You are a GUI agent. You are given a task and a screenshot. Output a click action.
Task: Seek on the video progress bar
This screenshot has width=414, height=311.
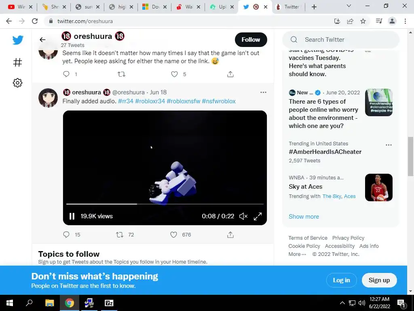tap(165, 204)
